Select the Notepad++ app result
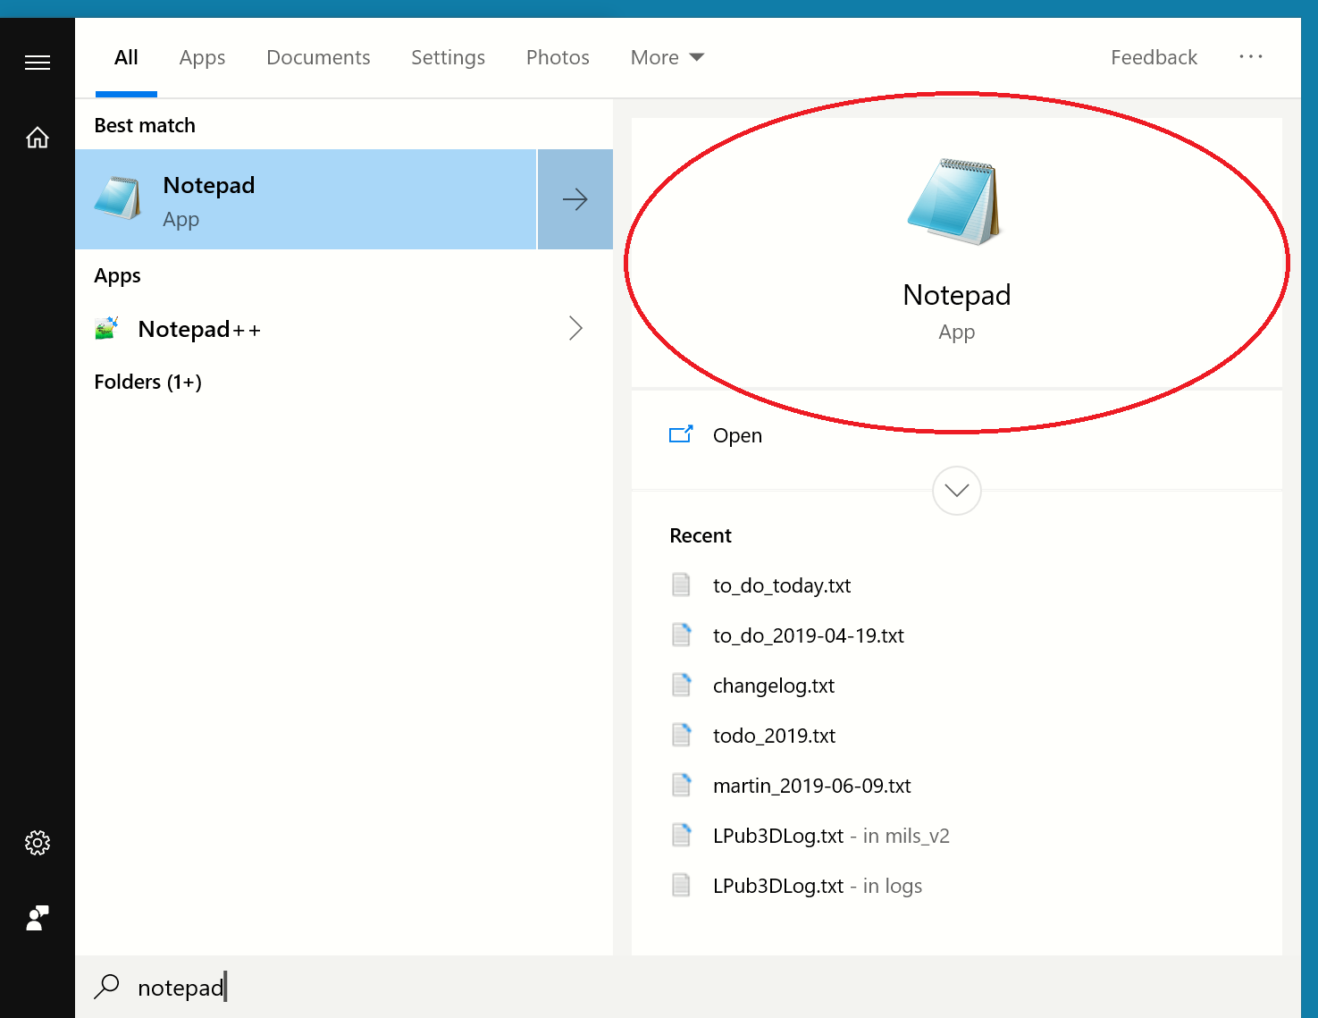Viewport: 1318px width, 1018px height. [344, 329]
